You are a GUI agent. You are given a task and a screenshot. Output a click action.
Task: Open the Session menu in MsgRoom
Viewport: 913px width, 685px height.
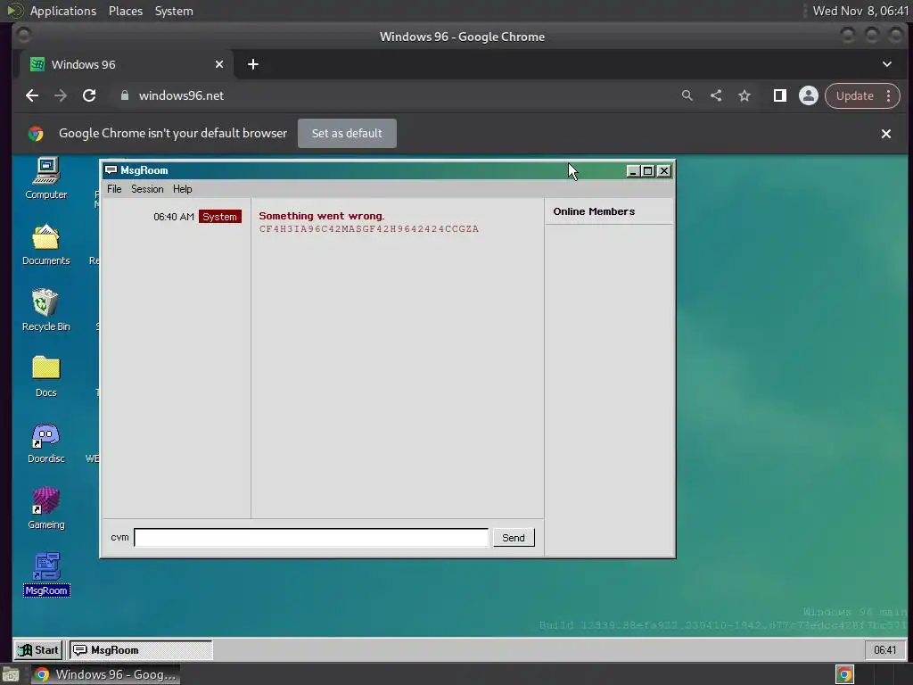pyautogui.click(x=147, y=189)
